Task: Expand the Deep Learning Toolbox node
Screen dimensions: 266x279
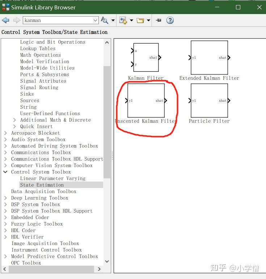Action: (x=5, y=198)
